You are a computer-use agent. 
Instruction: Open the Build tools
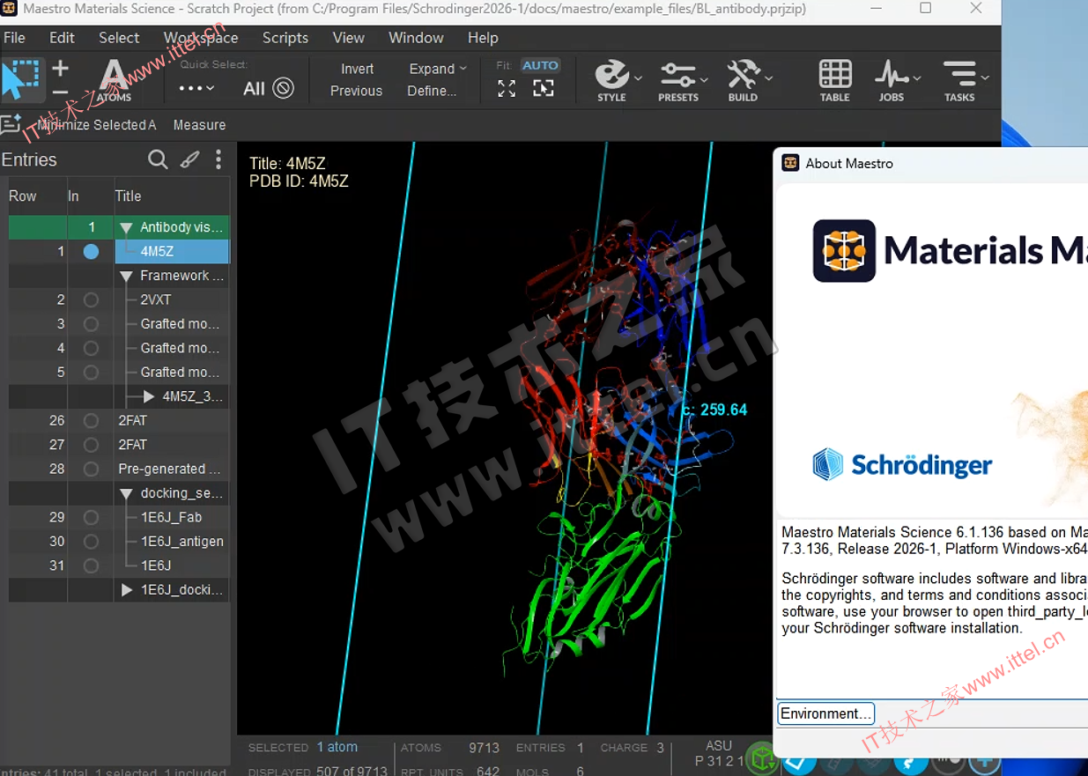[x=744, y=80]
